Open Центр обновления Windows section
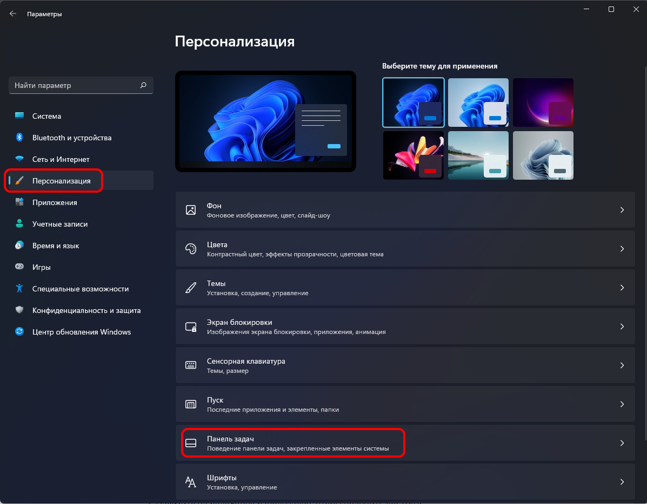This screenshot has height=504, width=647. (x=81, y=331)
